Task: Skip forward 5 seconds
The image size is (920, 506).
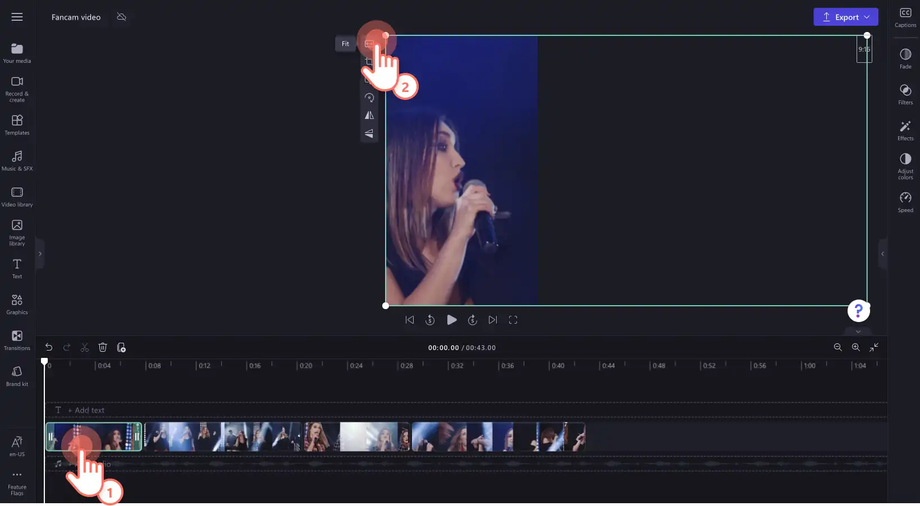Action: [473, 320]
